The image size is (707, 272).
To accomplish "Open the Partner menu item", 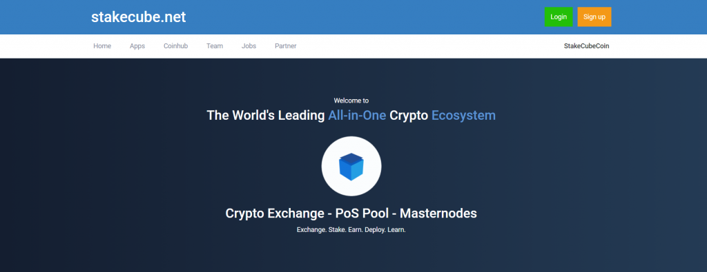I will point(285,46).
